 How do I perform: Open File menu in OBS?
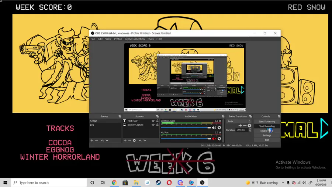[93, 39]
